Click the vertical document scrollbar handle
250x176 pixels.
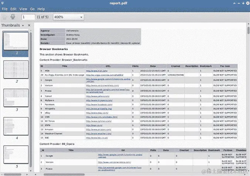coord(249,30)
